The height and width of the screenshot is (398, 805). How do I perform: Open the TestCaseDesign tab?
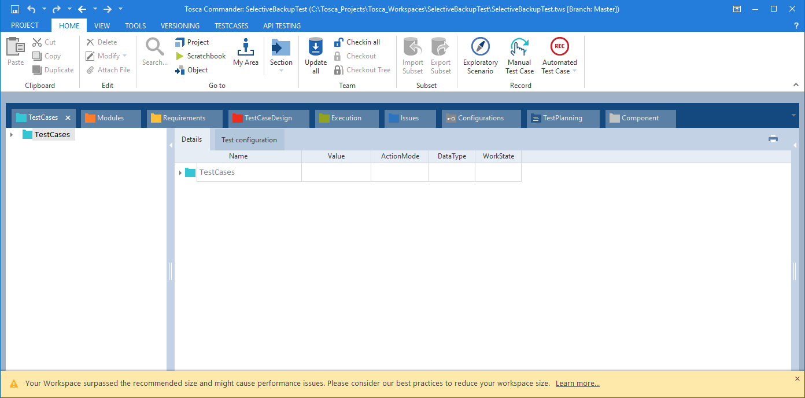click(269, 118)
